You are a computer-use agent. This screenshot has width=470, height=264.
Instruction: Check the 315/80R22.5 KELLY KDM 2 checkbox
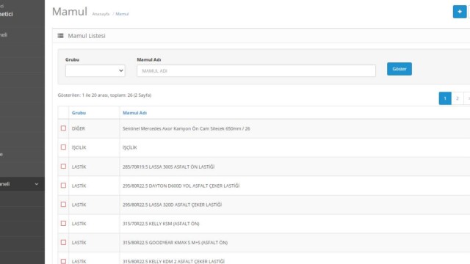click(x=63, y=261)
